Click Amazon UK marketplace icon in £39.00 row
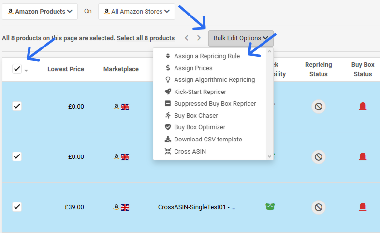This screenshot has width=380, height=233. pyautogui.click(x=121, y=207)
